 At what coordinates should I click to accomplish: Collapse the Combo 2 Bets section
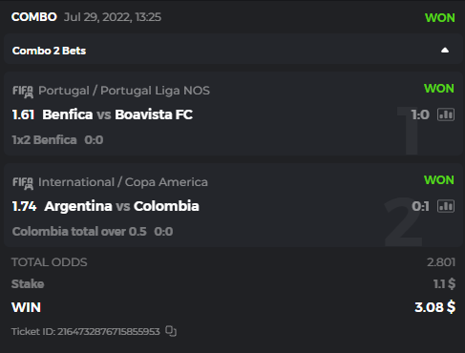[445, 51]
